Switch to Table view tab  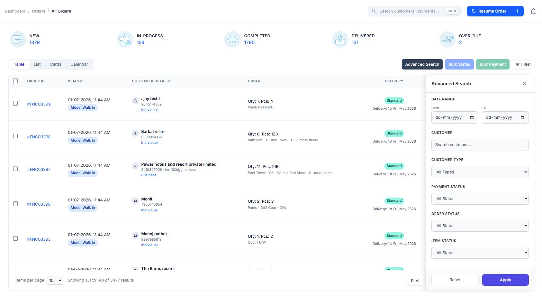click(x=19, y=64)
